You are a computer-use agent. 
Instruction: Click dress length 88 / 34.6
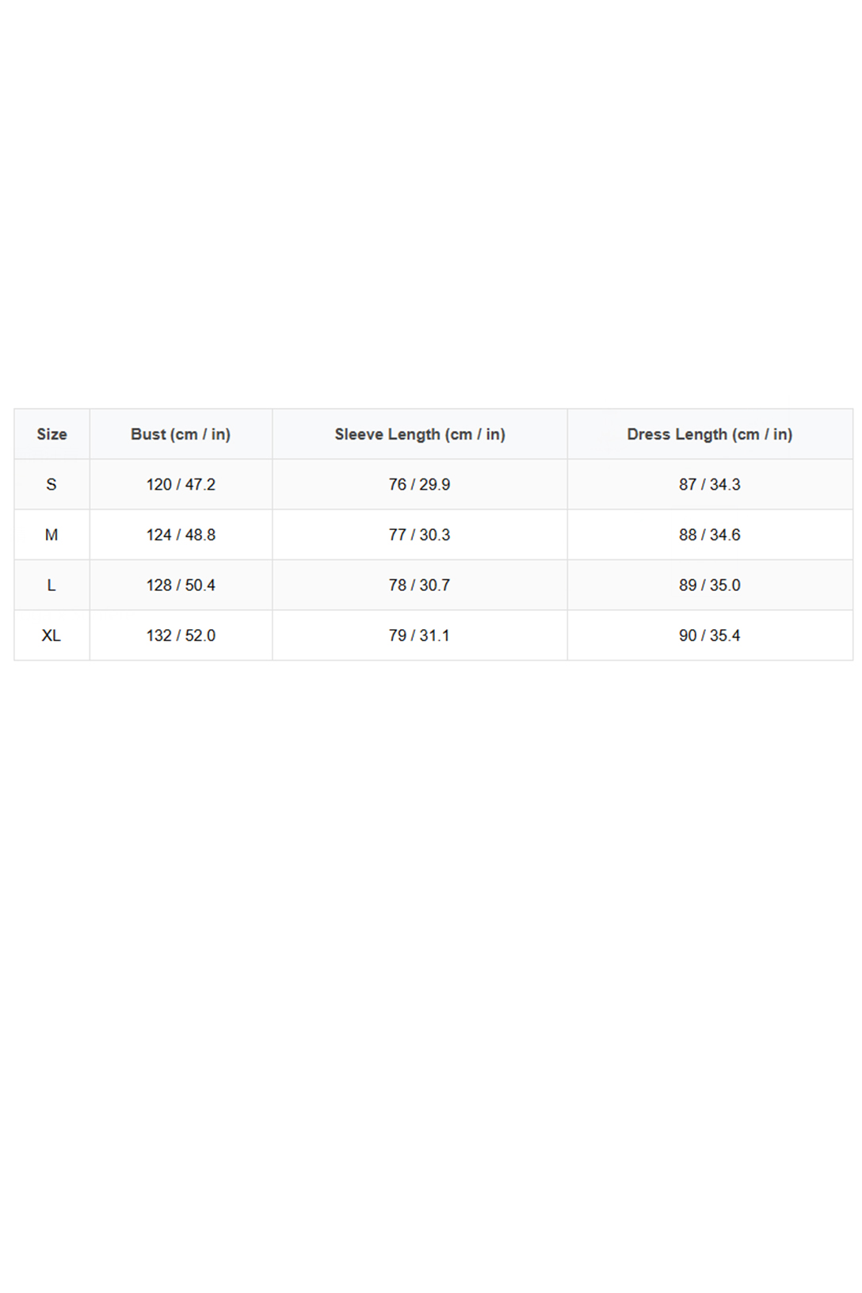click(x=709, y=535)
